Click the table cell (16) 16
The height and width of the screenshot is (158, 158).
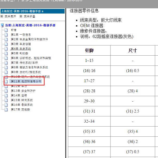[x=89, y=71]
